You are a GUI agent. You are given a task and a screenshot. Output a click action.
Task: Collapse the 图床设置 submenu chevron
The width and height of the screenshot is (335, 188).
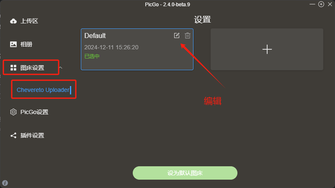coord(61,68)
